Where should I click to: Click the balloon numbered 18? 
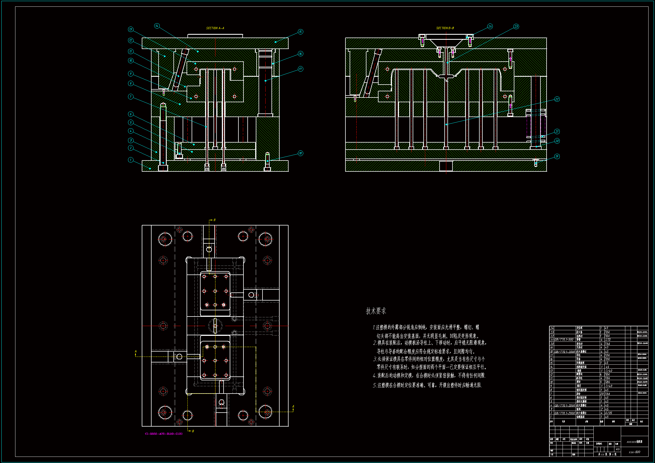point(300,153)
